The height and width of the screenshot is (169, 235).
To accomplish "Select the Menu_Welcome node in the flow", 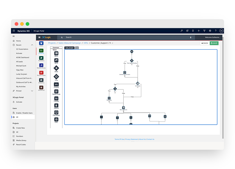I will (x=123, y=108).
